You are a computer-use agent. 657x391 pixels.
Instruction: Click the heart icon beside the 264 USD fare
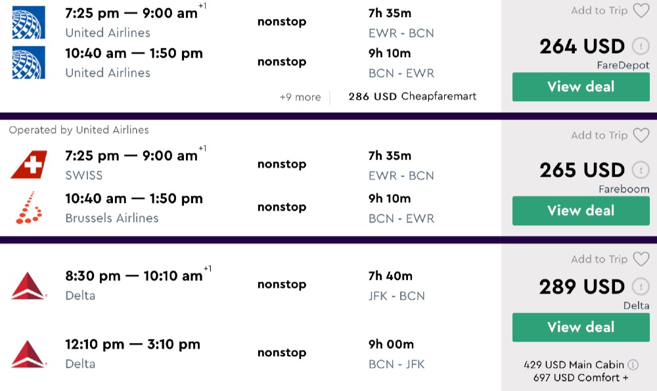click(641, 11)
